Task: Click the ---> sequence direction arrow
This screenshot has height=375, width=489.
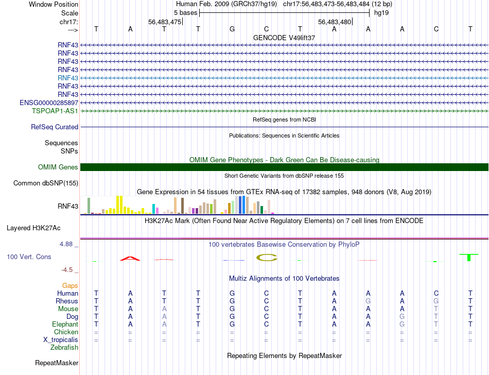Action: [x=73, y=30]
